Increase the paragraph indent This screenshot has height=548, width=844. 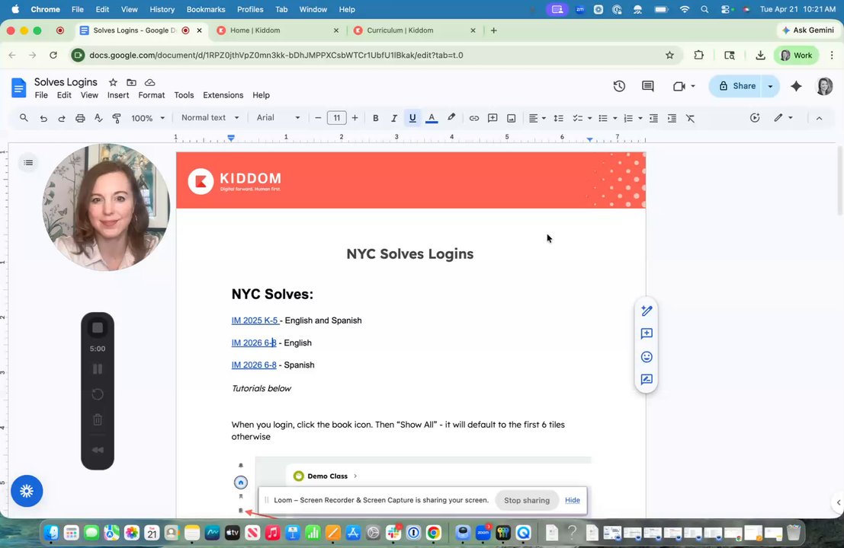coord(672,118)
